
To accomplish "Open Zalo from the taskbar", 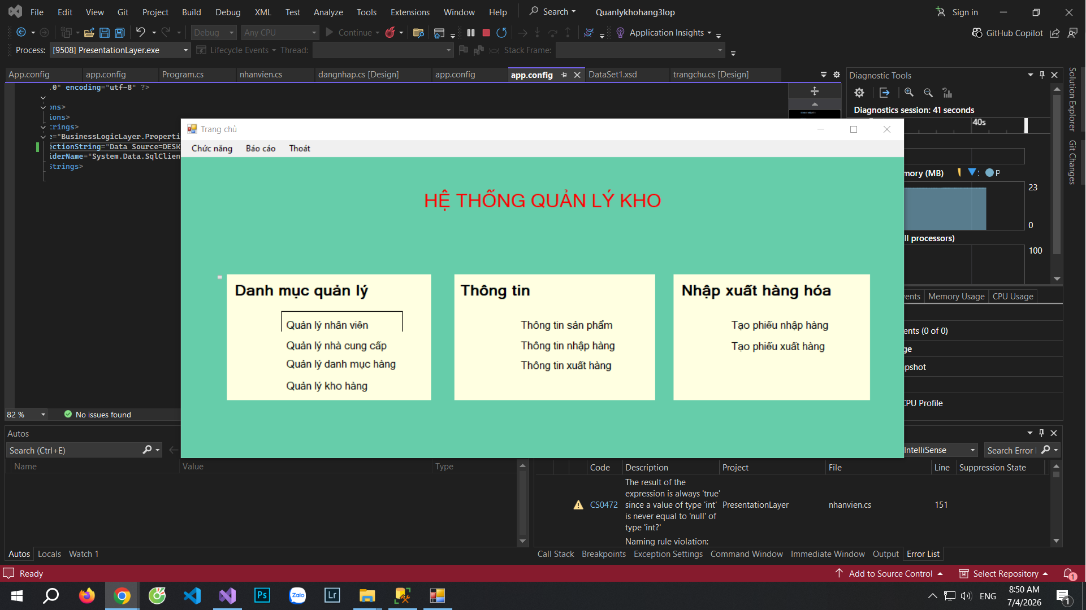I will (x=297, y=595).
